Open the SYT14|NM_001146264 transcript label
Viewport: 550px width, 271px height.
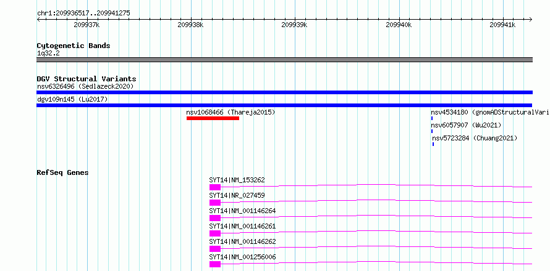tap(242, 211)
